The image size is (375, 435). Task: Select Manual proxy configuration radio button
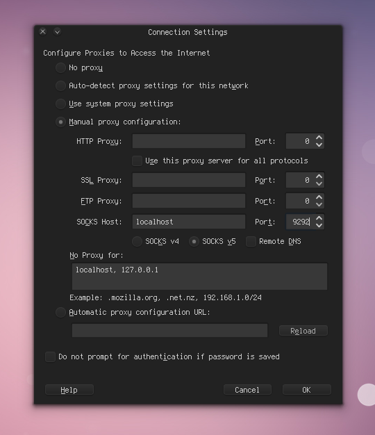click(60, 122)
